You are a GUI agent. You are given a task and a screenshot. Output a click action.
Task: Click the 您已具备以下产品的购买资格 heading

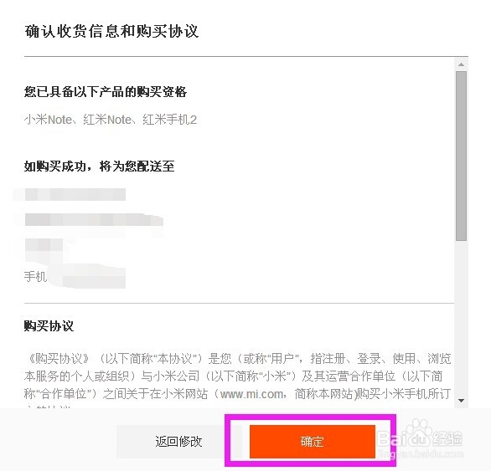tap(106, 92)
